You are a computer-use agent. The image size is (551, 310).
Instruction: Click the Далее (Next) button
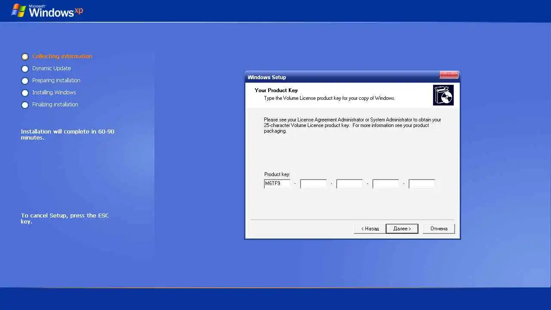point(402,229)
